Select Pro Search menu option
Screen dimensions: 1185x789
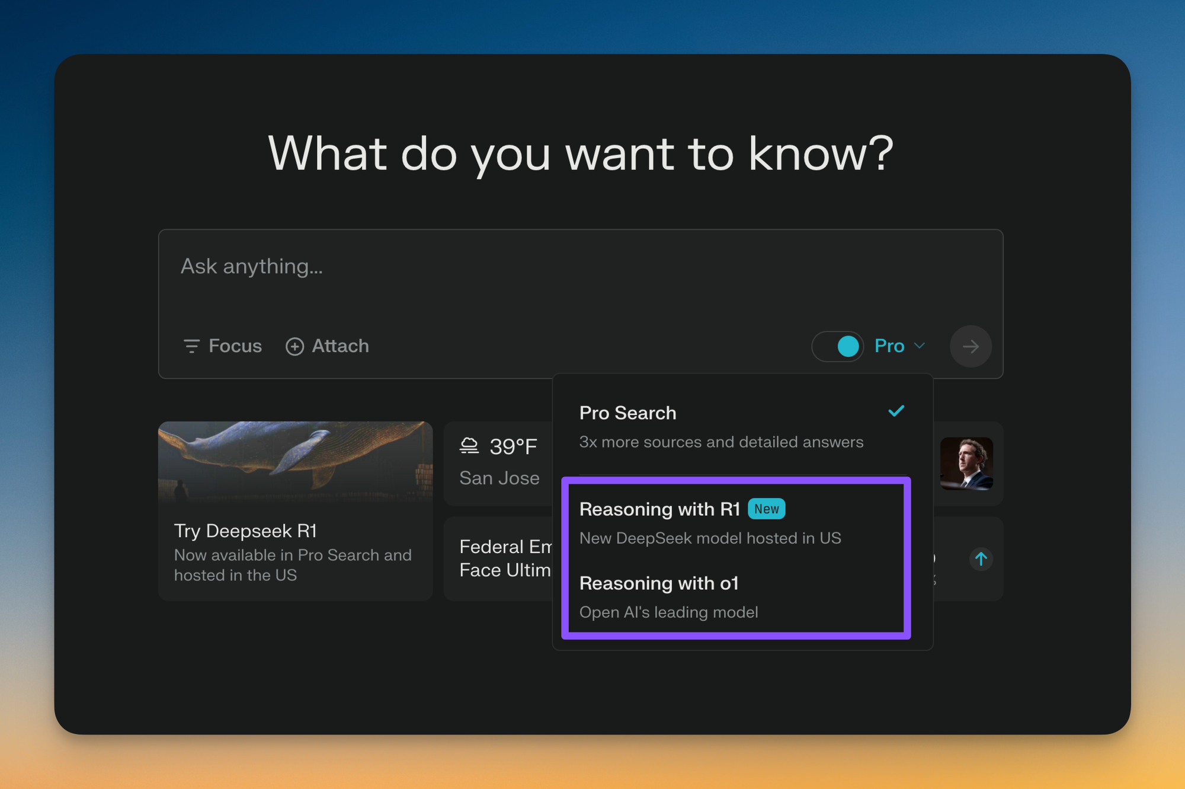coord(742,427)
